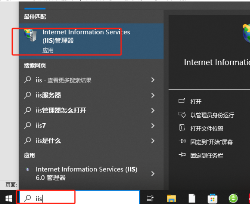Choose 打开 in the right pane
The width and height of the screenshot is (252, 204).
tap(196, 102)
